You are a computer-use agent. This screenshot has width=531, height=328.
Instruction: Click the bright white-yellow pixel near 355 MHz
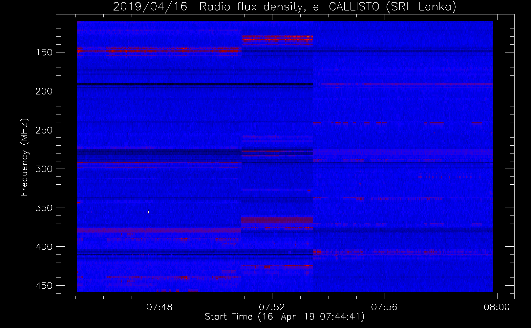click(x=148, y=212)
